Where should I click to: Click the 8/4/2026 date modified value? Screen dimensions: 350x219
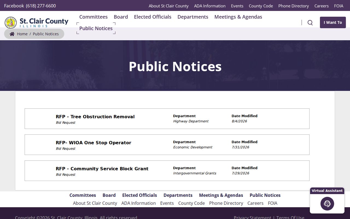[x=239, y=121]
